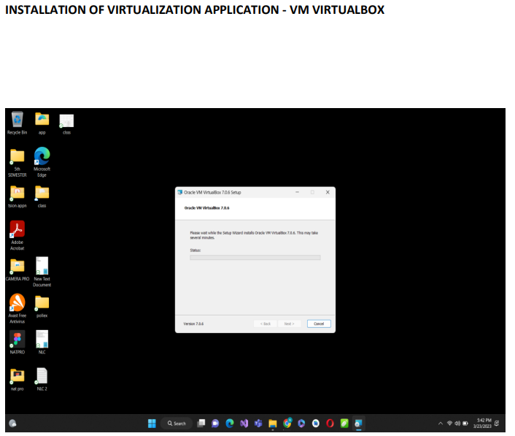Click the 'Status:' label
Screen dimensions: 515x436
(x=195, y=250)
